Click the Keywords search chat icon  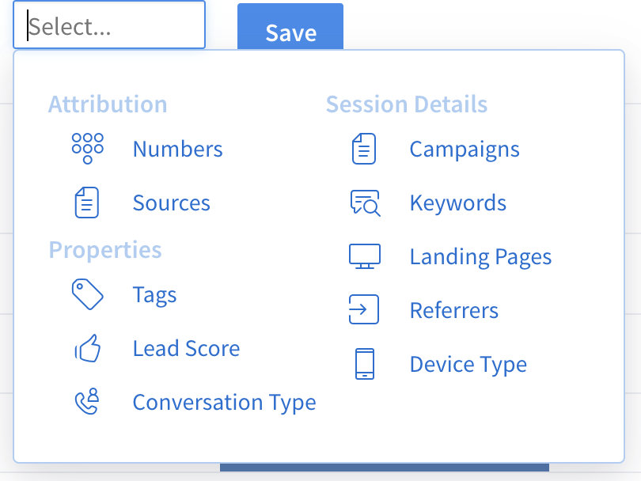pyautogui.click(x=365, y=203)
